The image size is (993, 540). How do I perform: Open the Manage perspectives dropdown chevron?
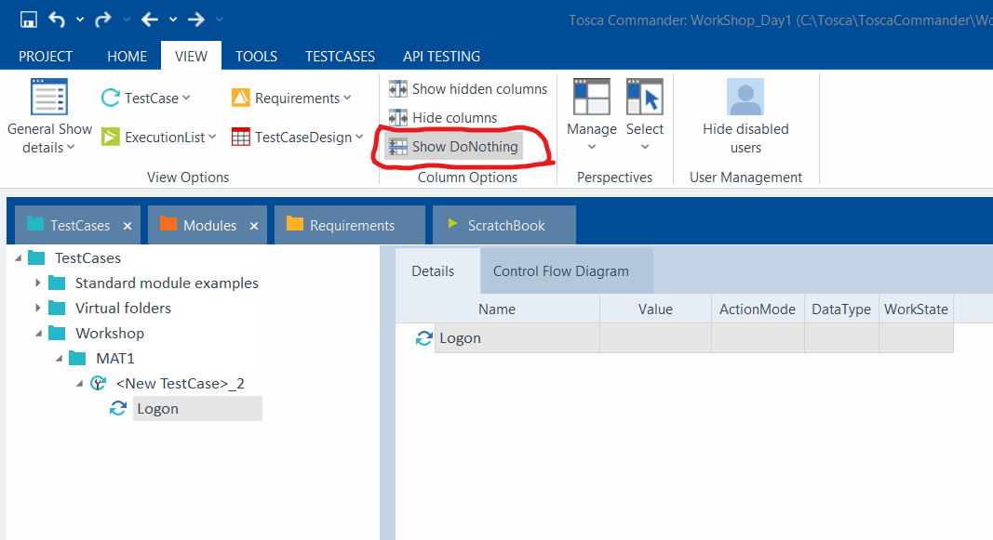(592, 147)
